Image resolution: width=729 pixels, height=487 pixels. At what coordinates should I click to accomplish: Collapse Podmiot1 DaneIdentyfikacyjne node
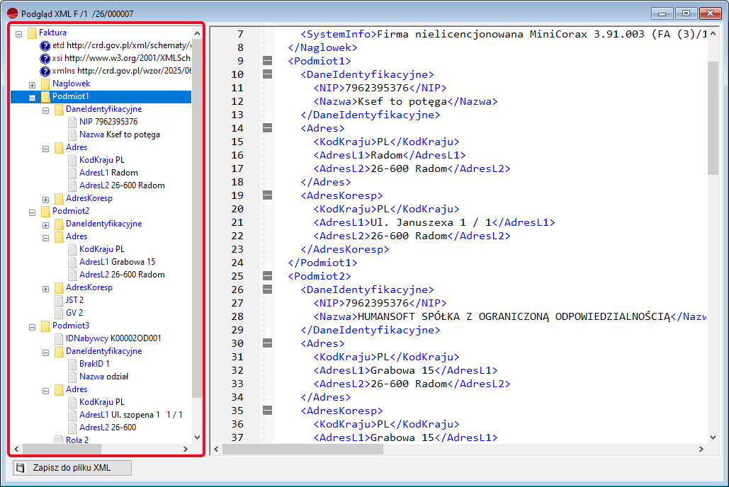[45, 110]
